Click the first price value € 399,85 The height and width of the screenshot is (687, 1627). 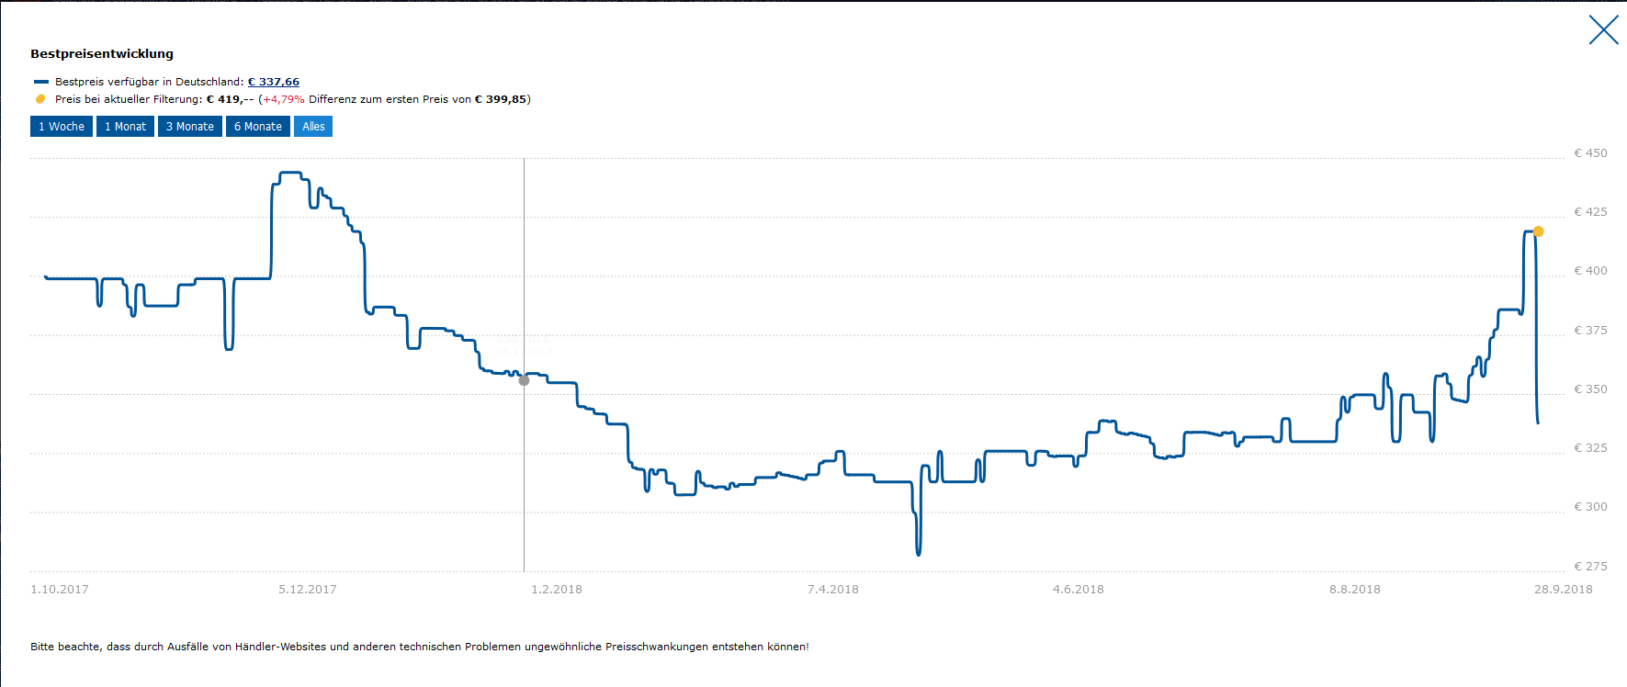(501, 99)
